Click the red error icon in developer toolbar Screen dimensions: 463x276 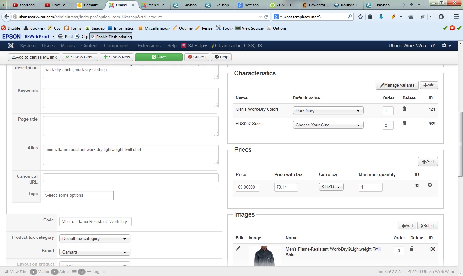coord(452,28)
